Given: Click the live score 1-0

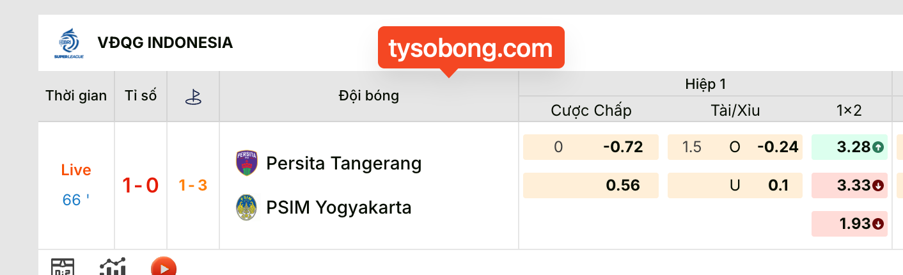Looking at the screenshot, I should (x=141, y=185).
